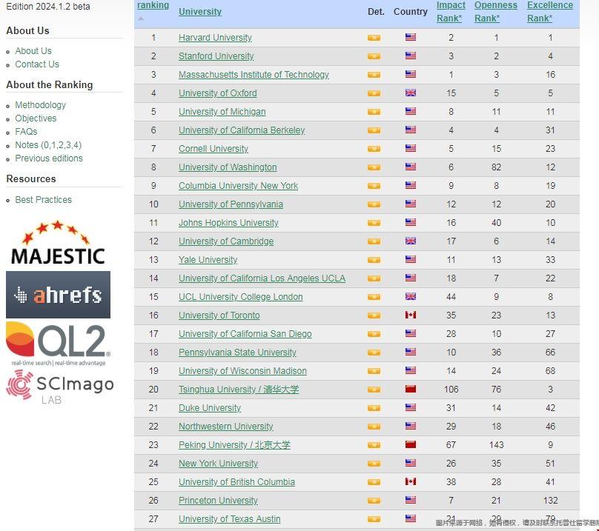Click the UK flag beside University of Oxford
599x531 pixels.
[411, 93]
